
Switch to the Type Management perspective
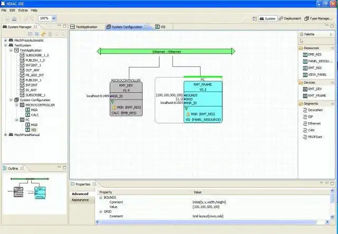click(318, 19)
